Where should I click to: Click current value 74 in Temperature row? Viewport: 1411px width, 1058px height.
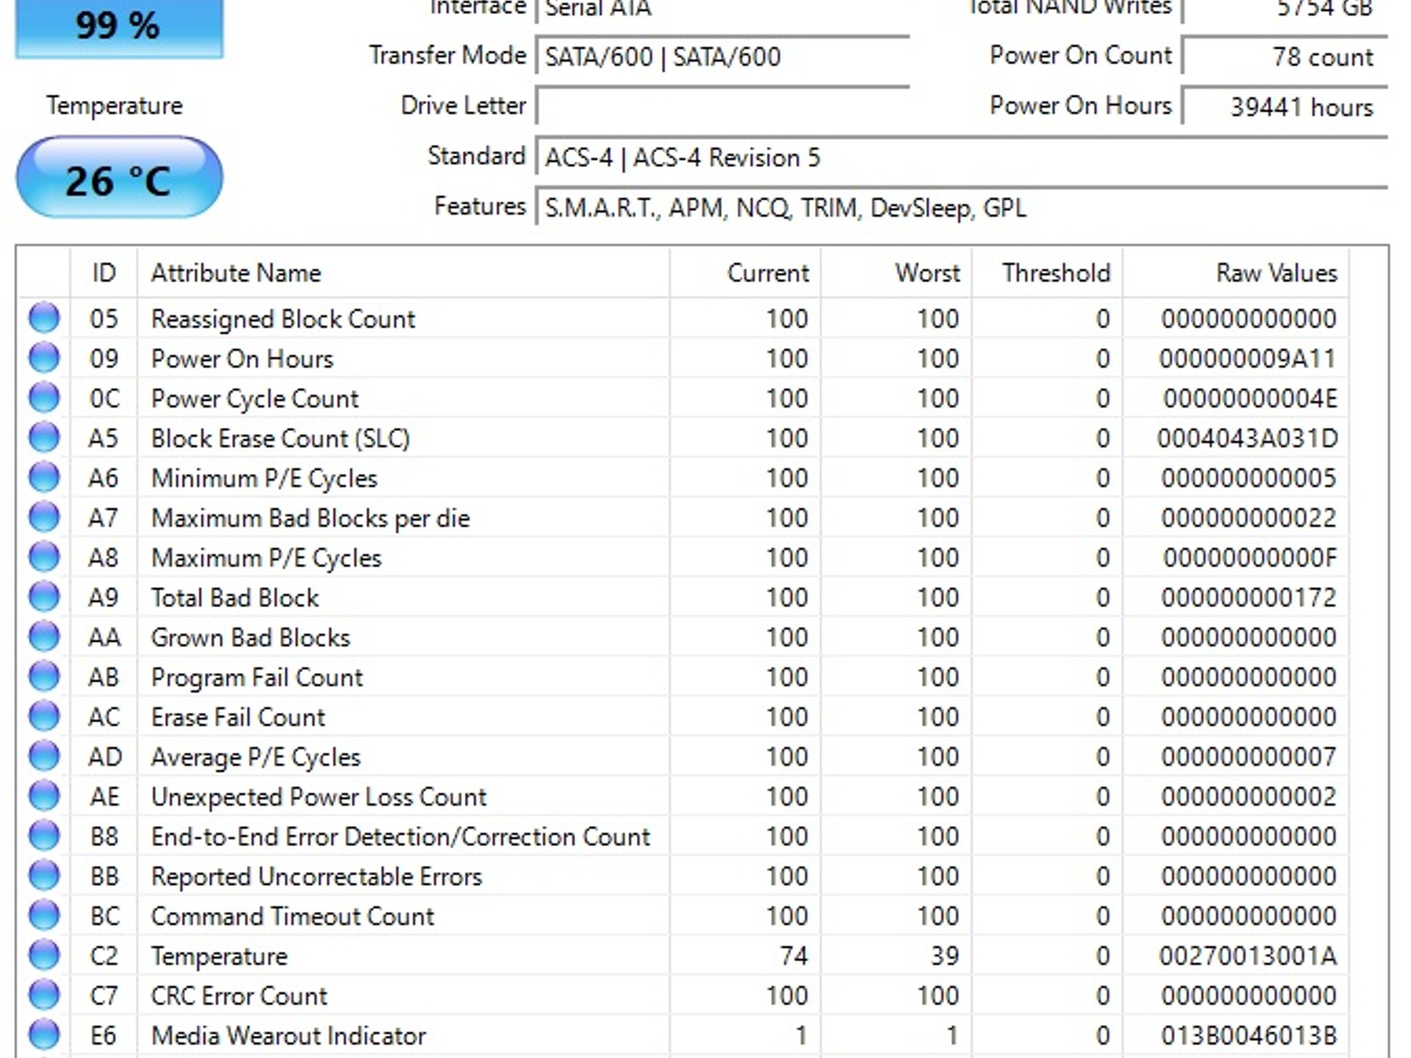pos(794,956)
